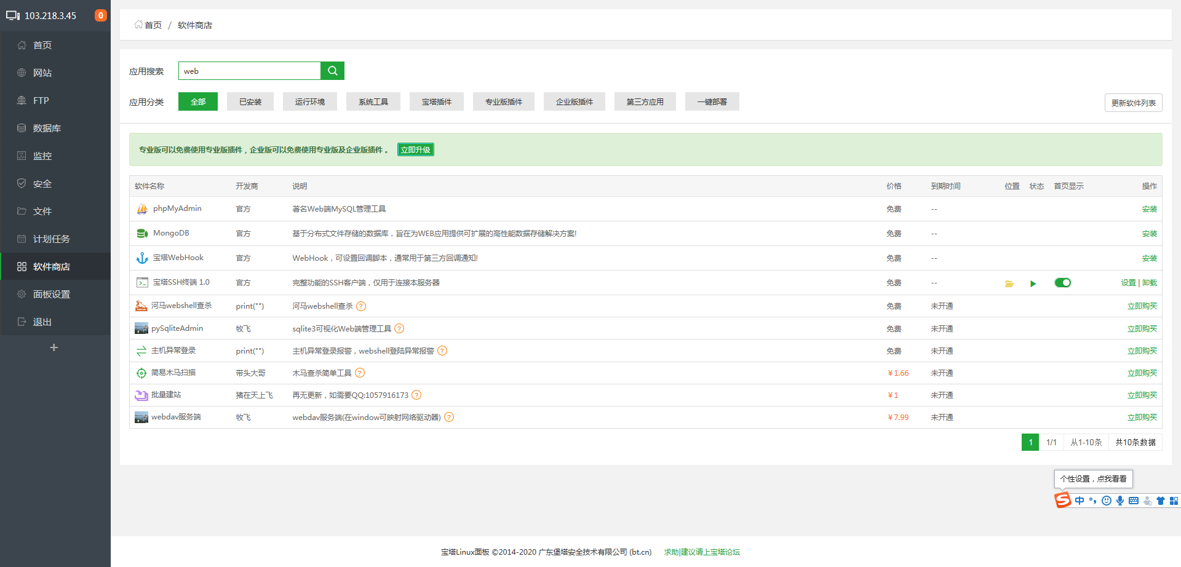Click 立即购买 for 简易木马扫描

coord(1142,373)
